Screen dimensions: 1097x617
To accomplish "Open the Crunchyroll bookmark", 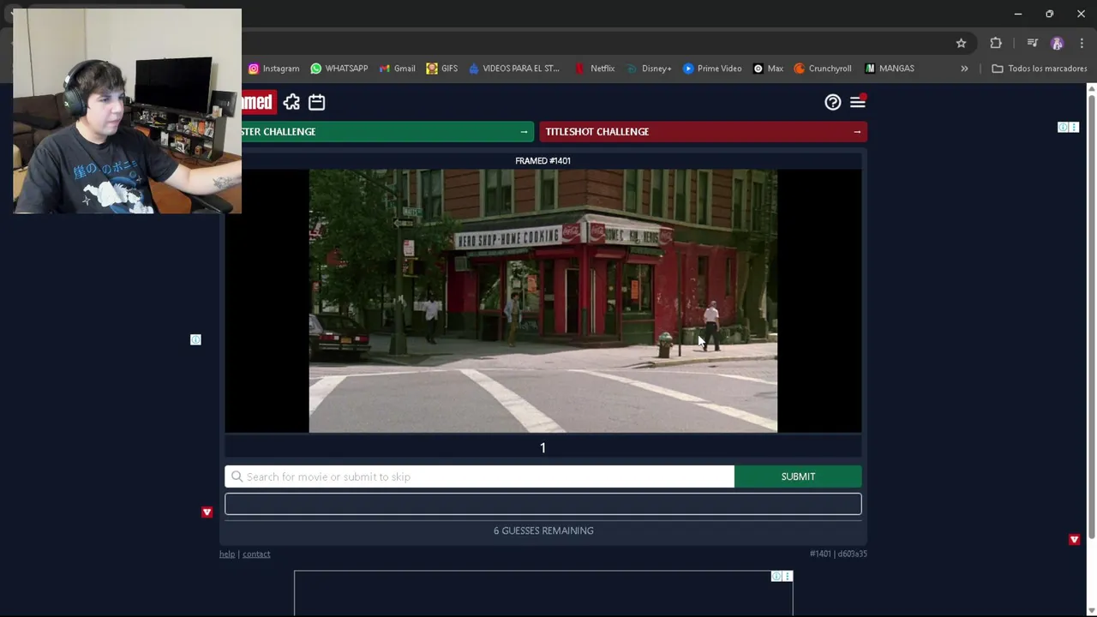I will [x=823, y=69].
